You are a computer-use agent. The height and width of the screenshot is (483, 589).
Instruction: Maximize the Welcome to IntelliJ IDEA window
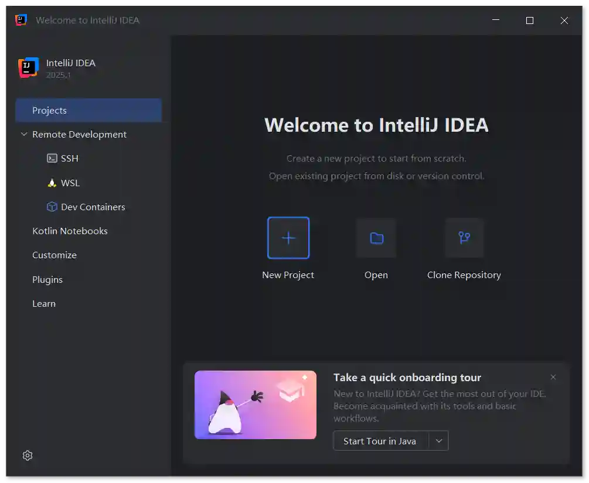click(530, 20)
